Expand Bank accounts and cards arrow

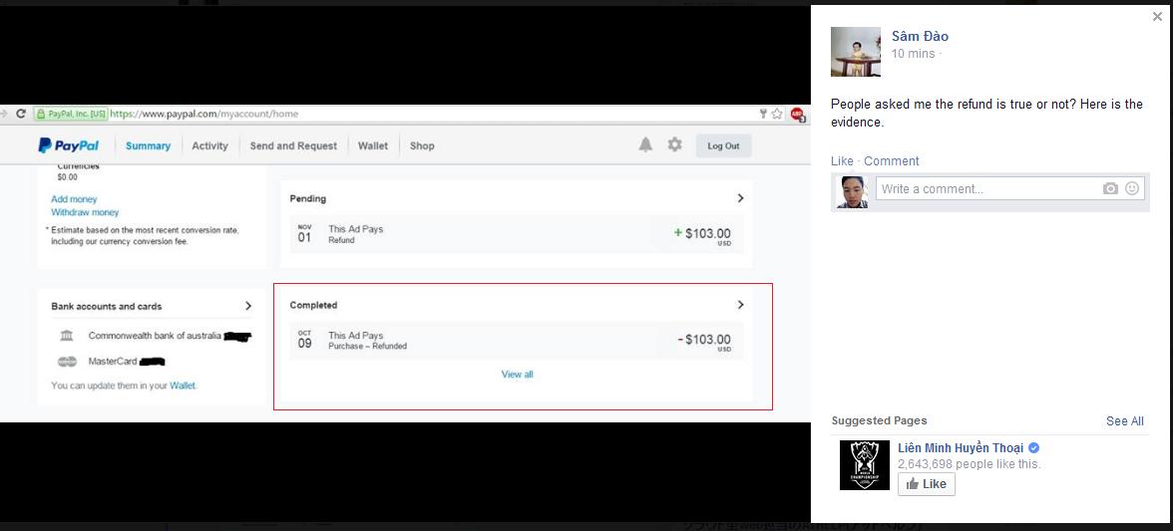[x=248, y=306]
